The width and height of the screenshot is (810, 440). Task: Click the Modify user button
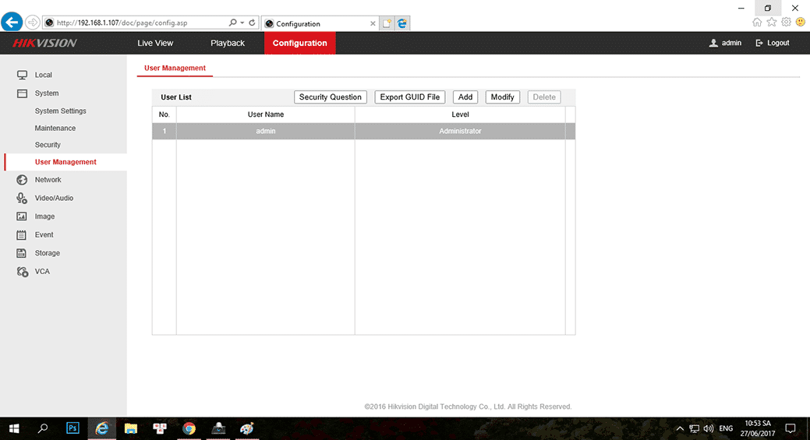pos(502,97)
